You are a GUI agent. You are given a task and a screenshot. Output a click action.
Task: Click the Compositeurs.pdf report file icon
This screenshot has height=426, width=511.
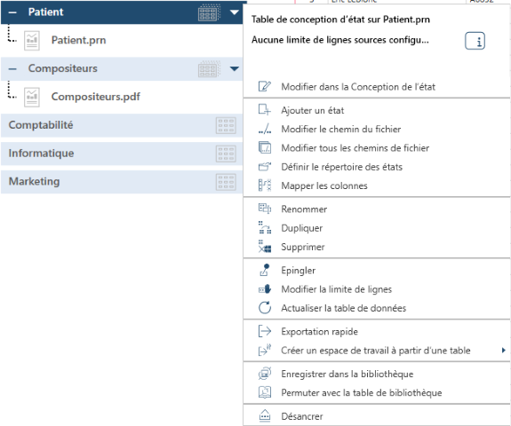point(32,97)
